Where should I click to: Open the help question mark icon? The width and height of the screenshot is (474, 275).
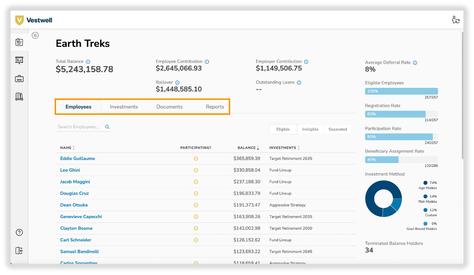tap(19, 233)
